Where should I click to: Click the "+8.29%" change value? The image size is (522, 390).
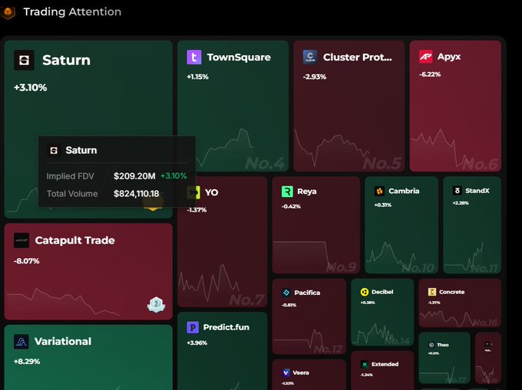click(x=27, y=362)
